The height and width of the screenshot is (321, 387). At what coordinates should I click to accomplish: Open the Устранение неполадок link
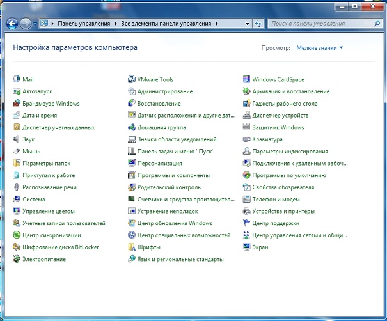coord(168,211)
